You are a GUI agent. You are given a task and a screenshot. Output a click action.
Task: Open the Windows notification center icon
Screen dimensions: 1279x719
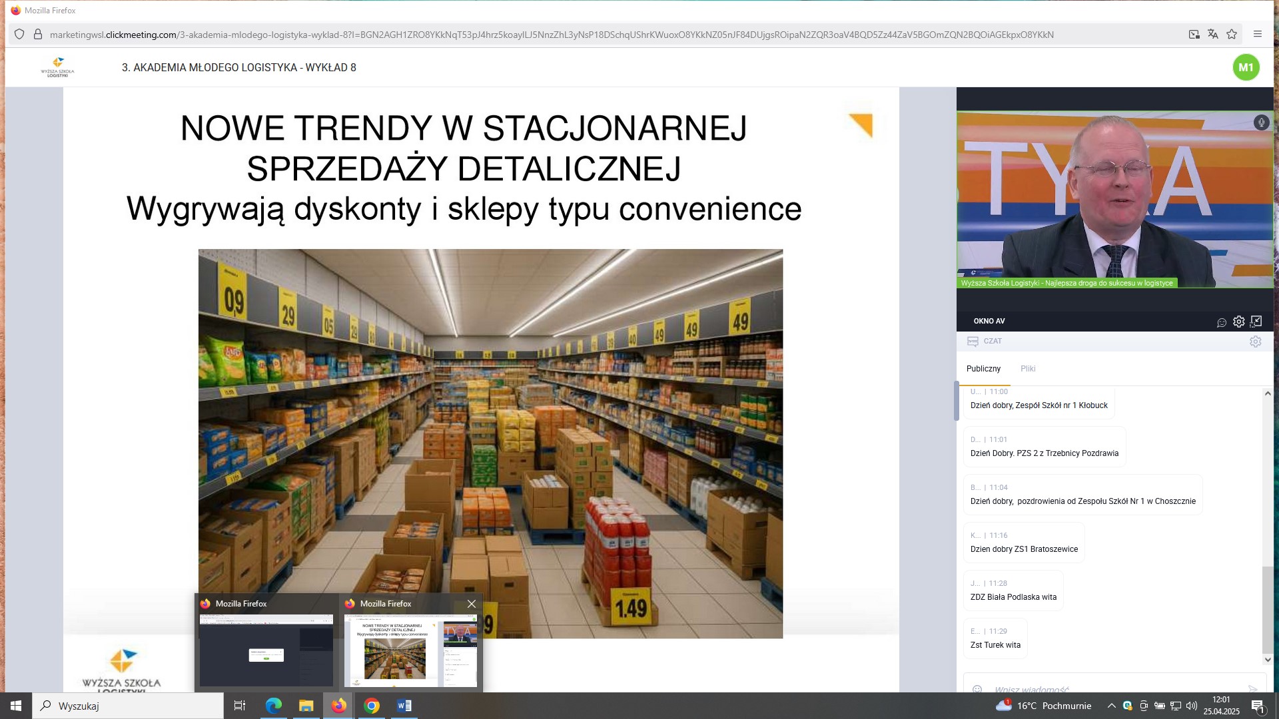(1258, 706)
